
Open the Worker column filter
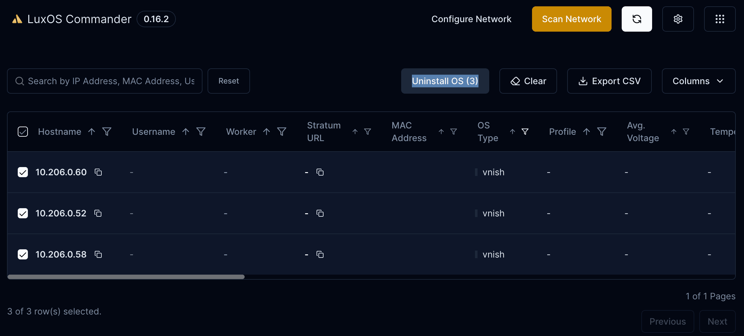282,132
